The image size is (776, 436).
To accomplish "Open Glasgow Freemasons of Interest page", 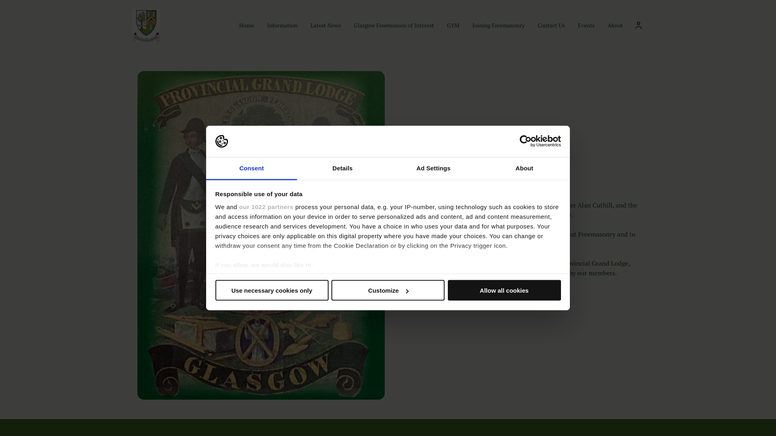I will pos(394,25).
